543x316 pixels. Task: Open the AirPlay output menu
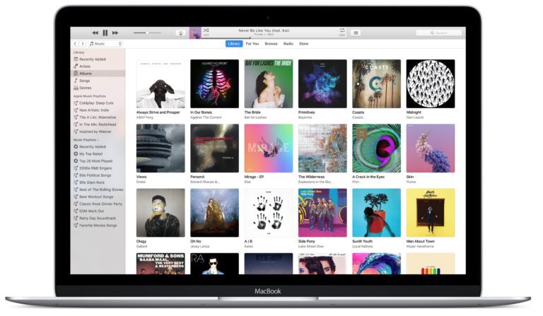(x=180, y=33)
